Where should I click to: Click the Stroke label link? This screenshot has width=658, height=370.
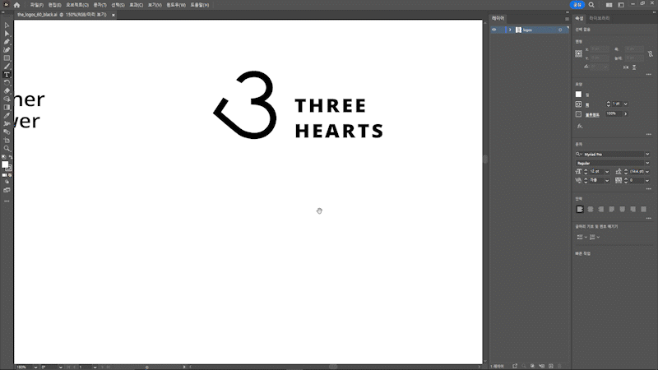pyautogui.click(x=587, y=104)
